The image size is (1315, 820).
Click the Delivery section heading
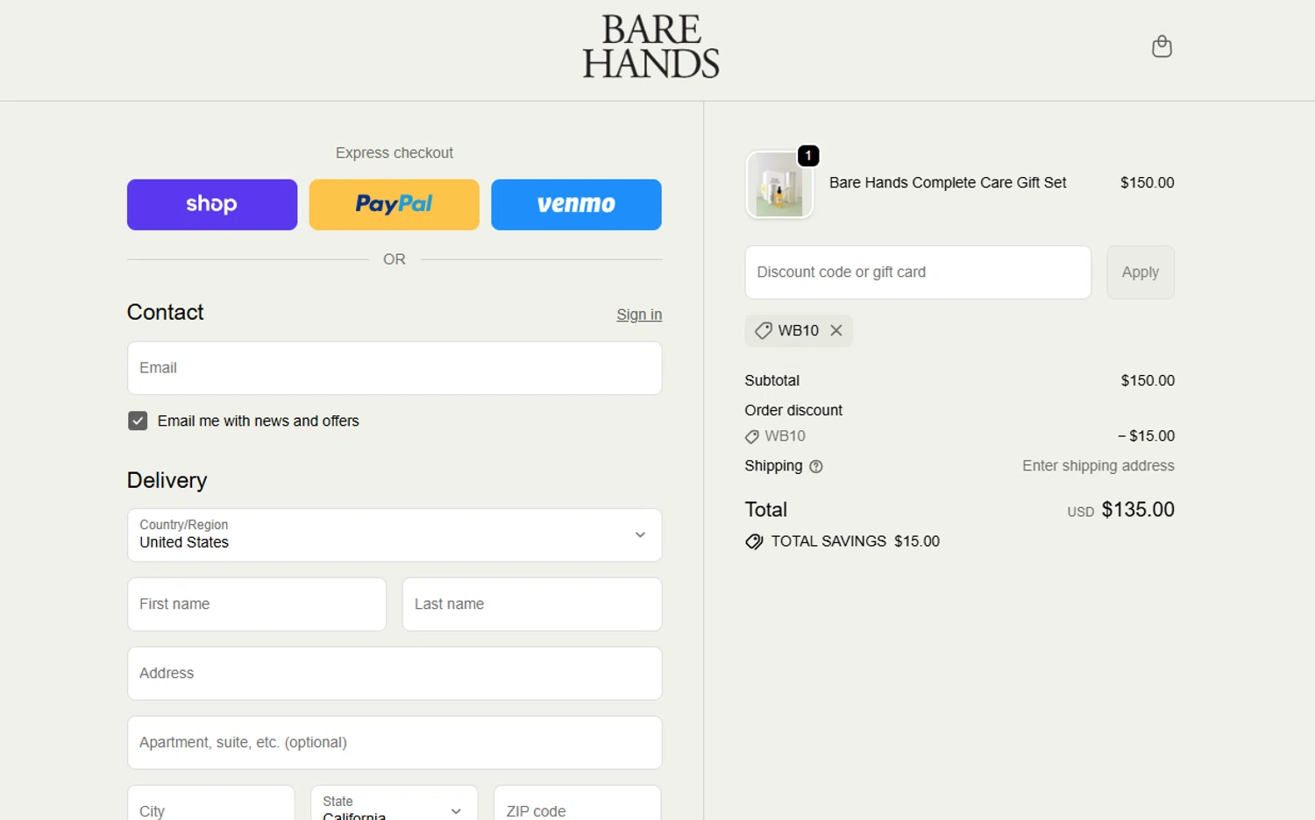(167, 481)
